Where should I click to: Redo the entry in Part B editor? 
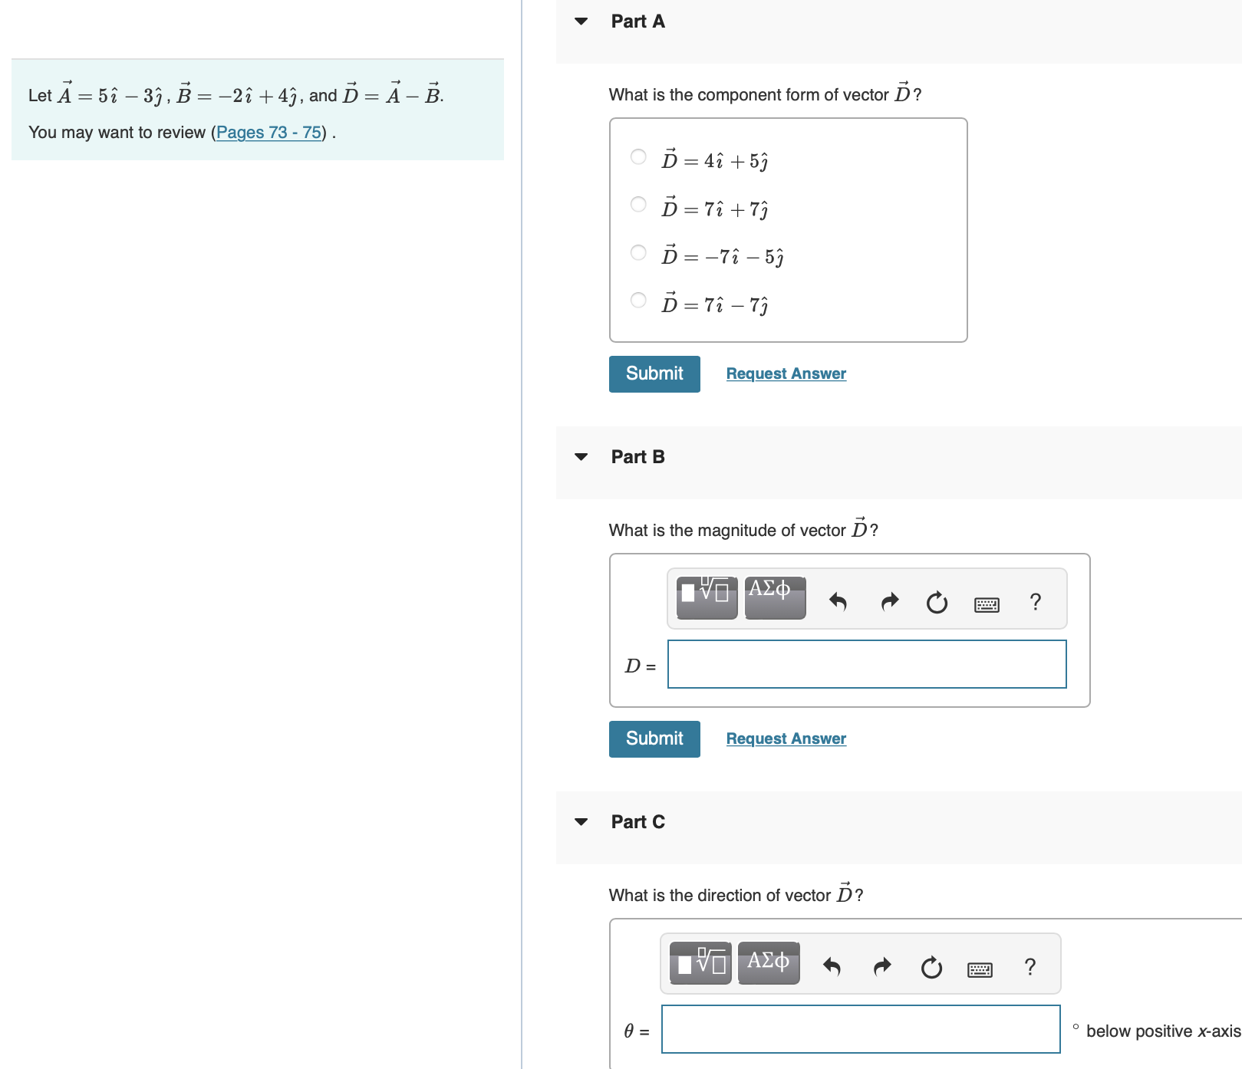pos(888,602)
